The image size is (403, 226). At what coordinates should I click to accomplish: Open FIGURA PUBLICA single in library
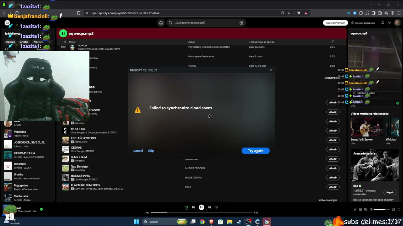[28, 155]
